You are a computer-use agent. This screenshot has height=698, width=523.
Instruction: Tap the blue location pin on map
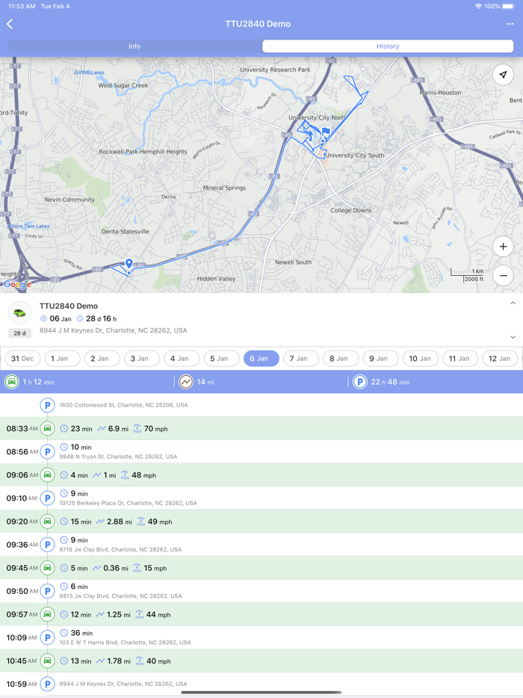point(129,264)
